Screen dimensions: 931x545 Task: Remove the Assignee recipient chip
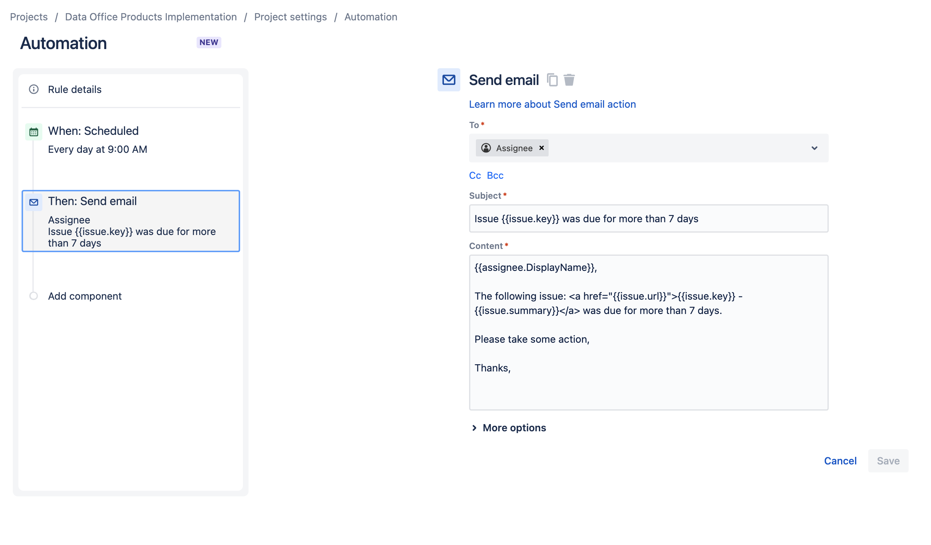coord(541,148)
